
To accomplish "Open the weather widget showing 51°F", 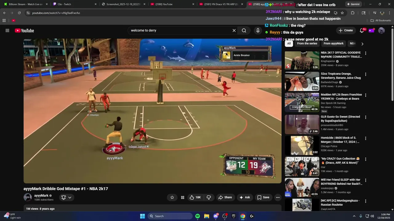I will point(12,216).
